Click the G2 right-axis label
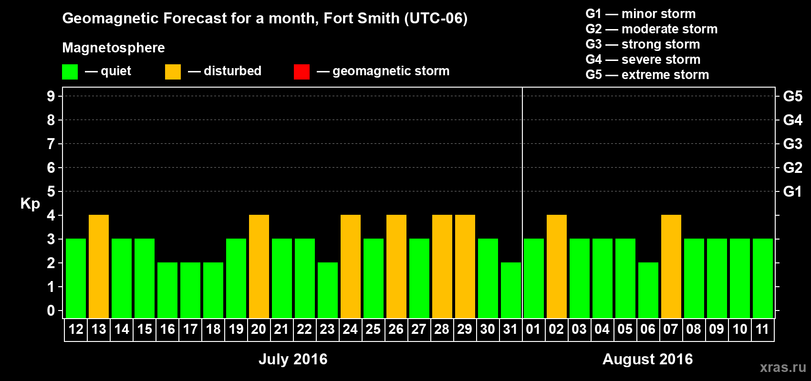The width and height of the screenshot is (811, 381). point(793,168)
